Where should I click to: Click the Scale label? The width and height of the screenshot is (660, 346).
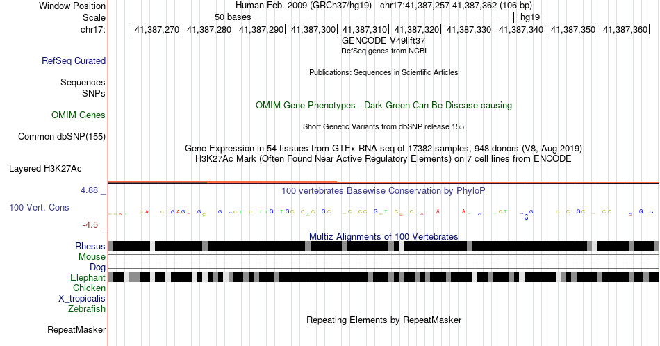click(x=94, y=17)
